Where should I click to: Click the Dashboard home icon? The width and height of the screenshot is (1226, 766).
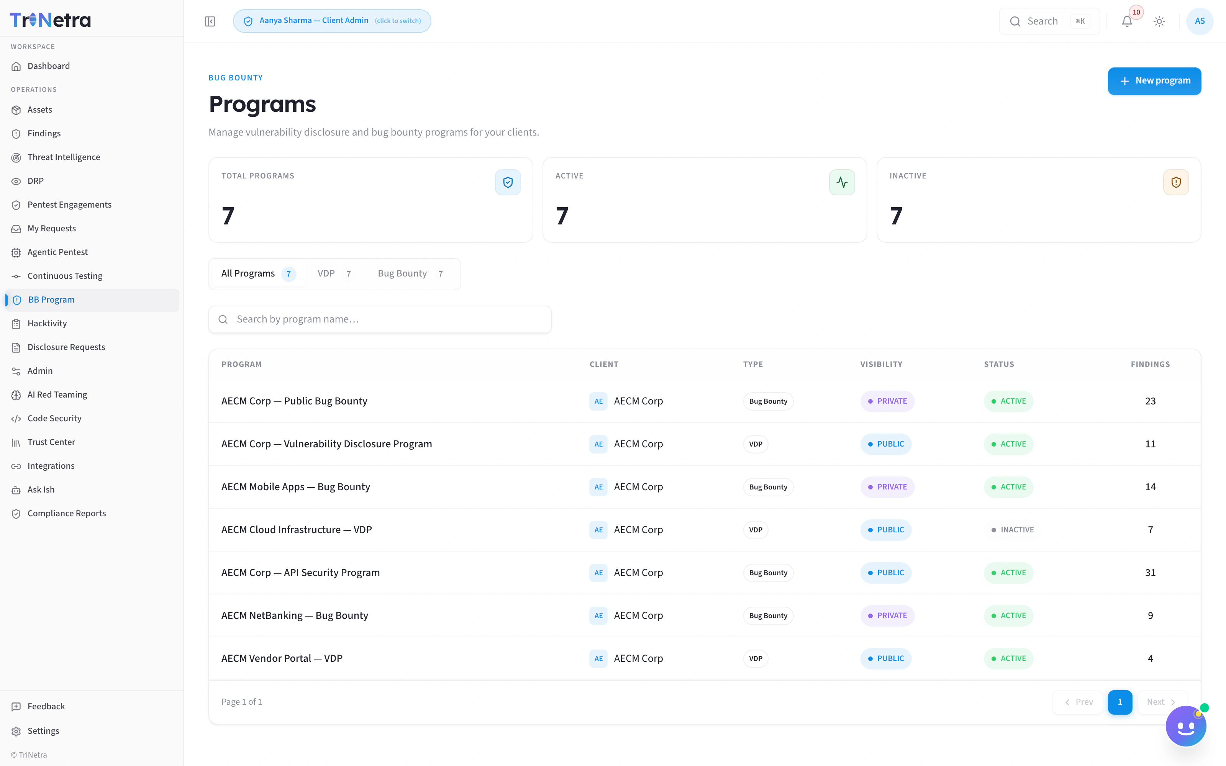point(16,66)
